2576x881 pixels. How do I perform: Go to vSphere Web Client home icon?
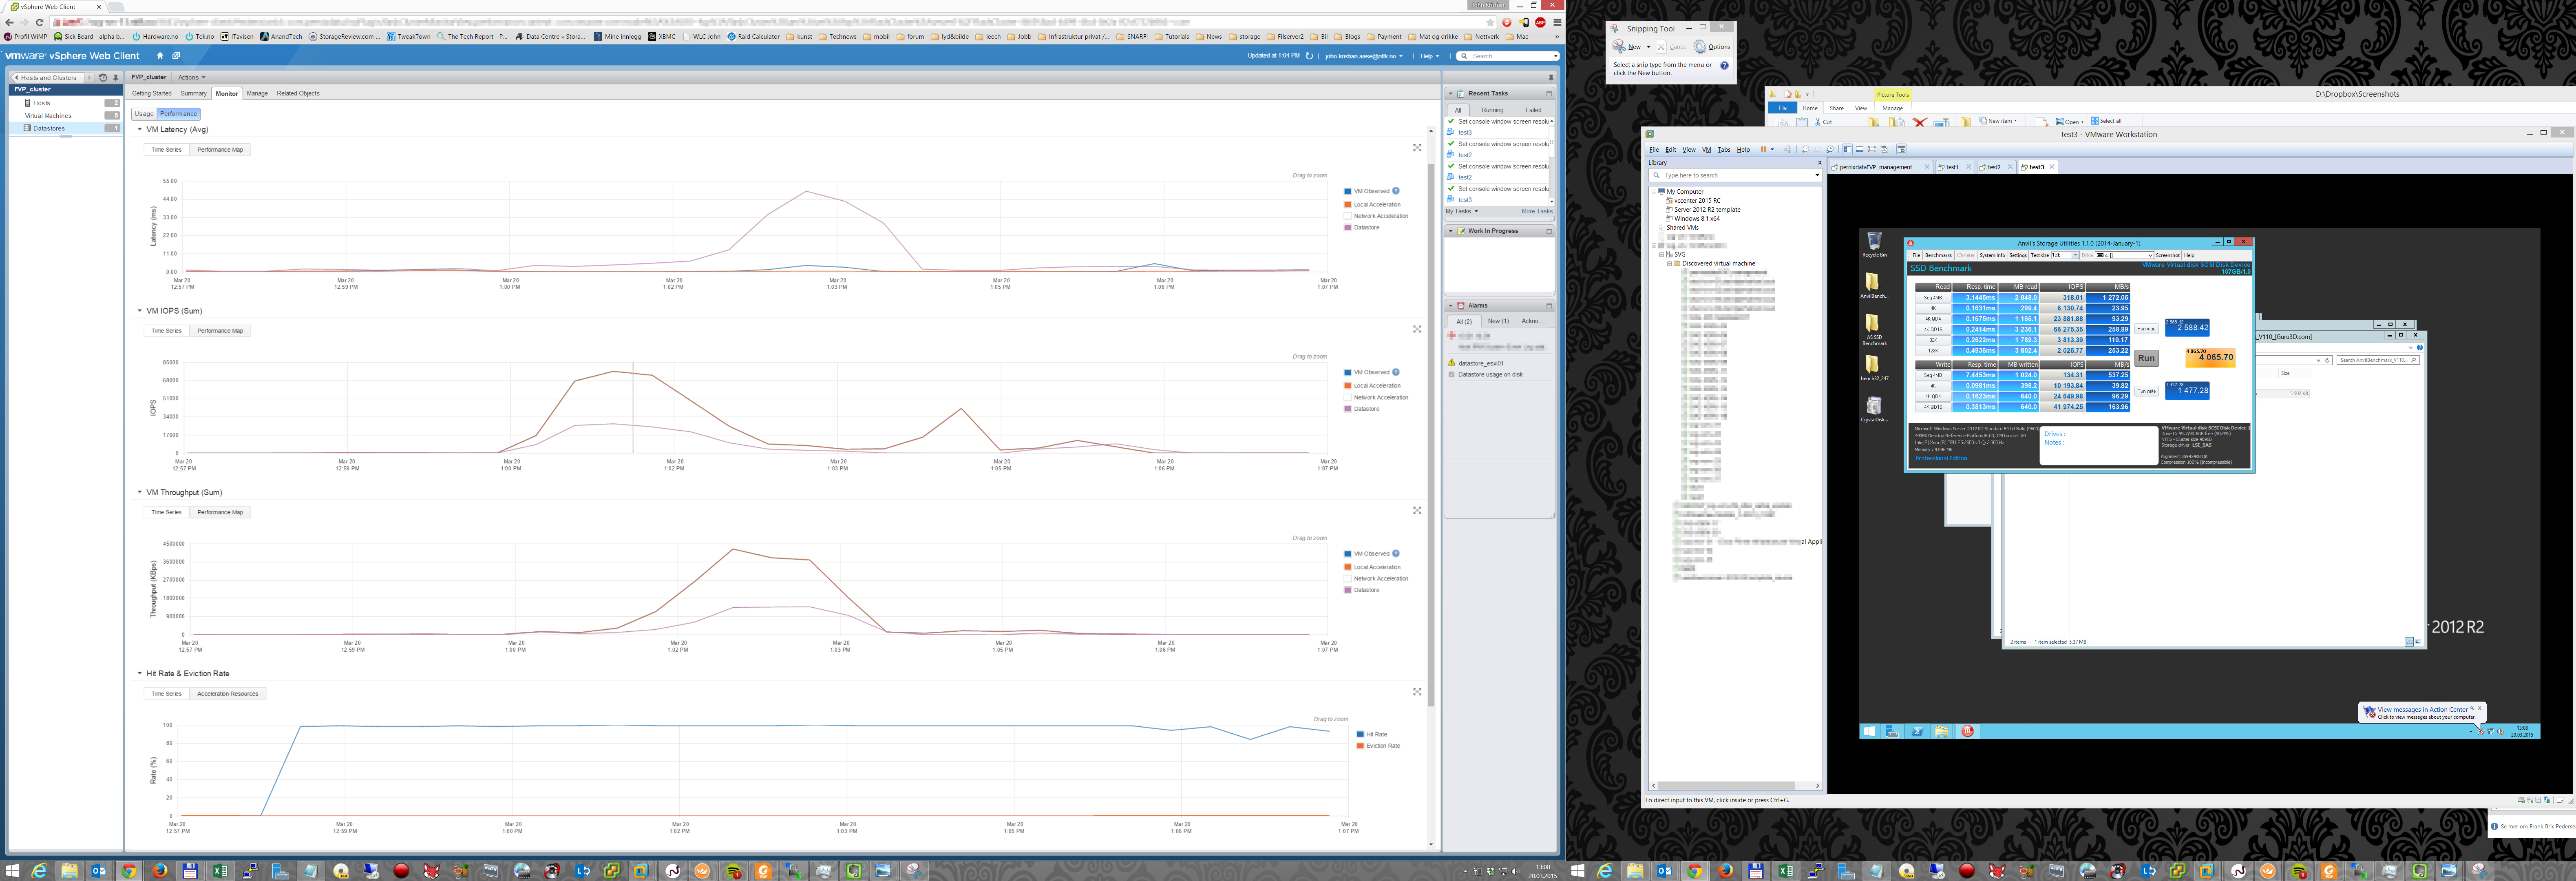tap(159, 56)
